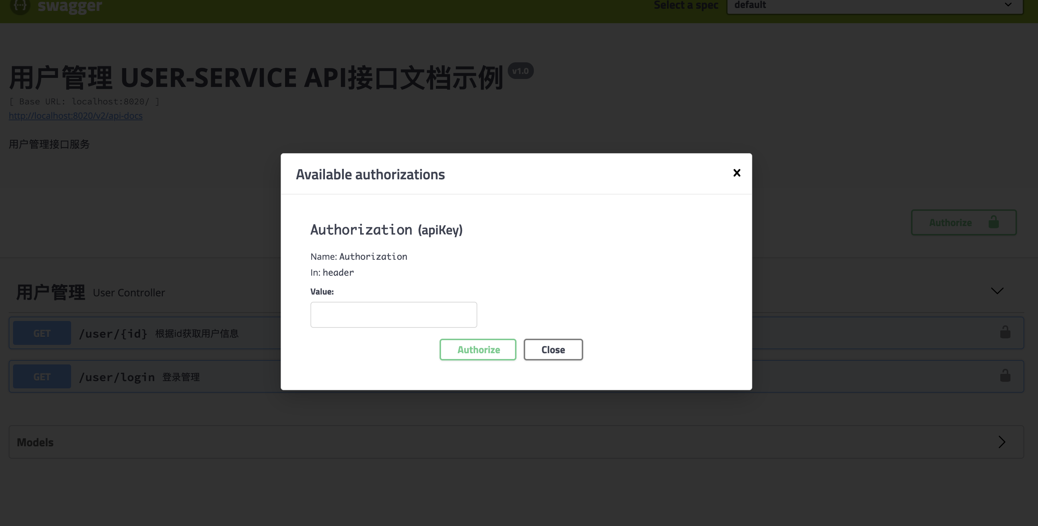Click the Base URL localhost:8020 text
The image size is (1038, 526).
tap(84, 101)
